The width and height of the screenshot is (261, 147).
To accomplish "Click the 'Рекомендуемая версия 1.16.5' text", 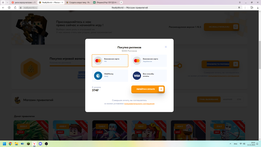I will pos(185,27).
